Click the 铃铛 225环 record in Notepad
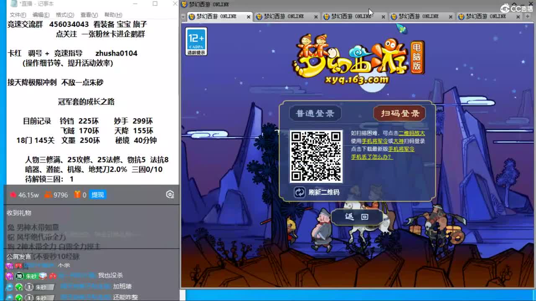The height and width of the screenshot is (301, 536). click(79, 121)
